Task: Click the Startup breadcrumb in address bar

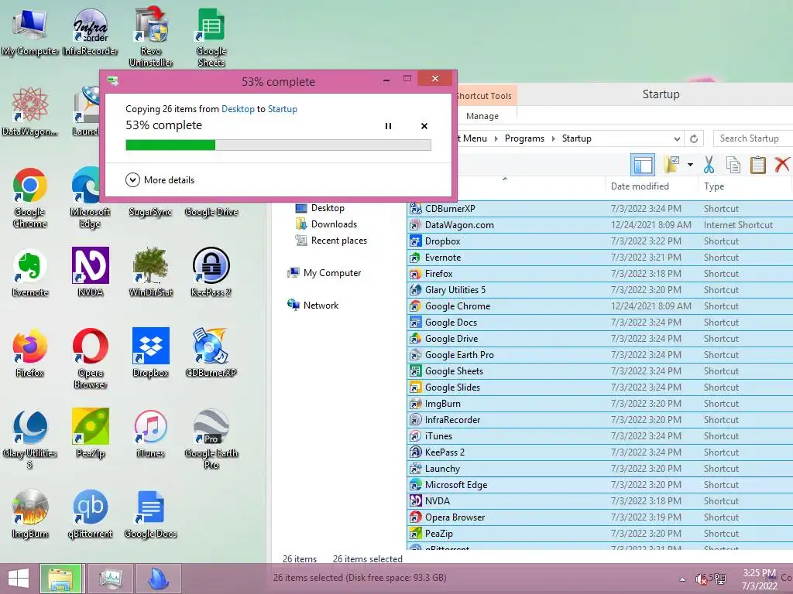Action: coord(576,138)
